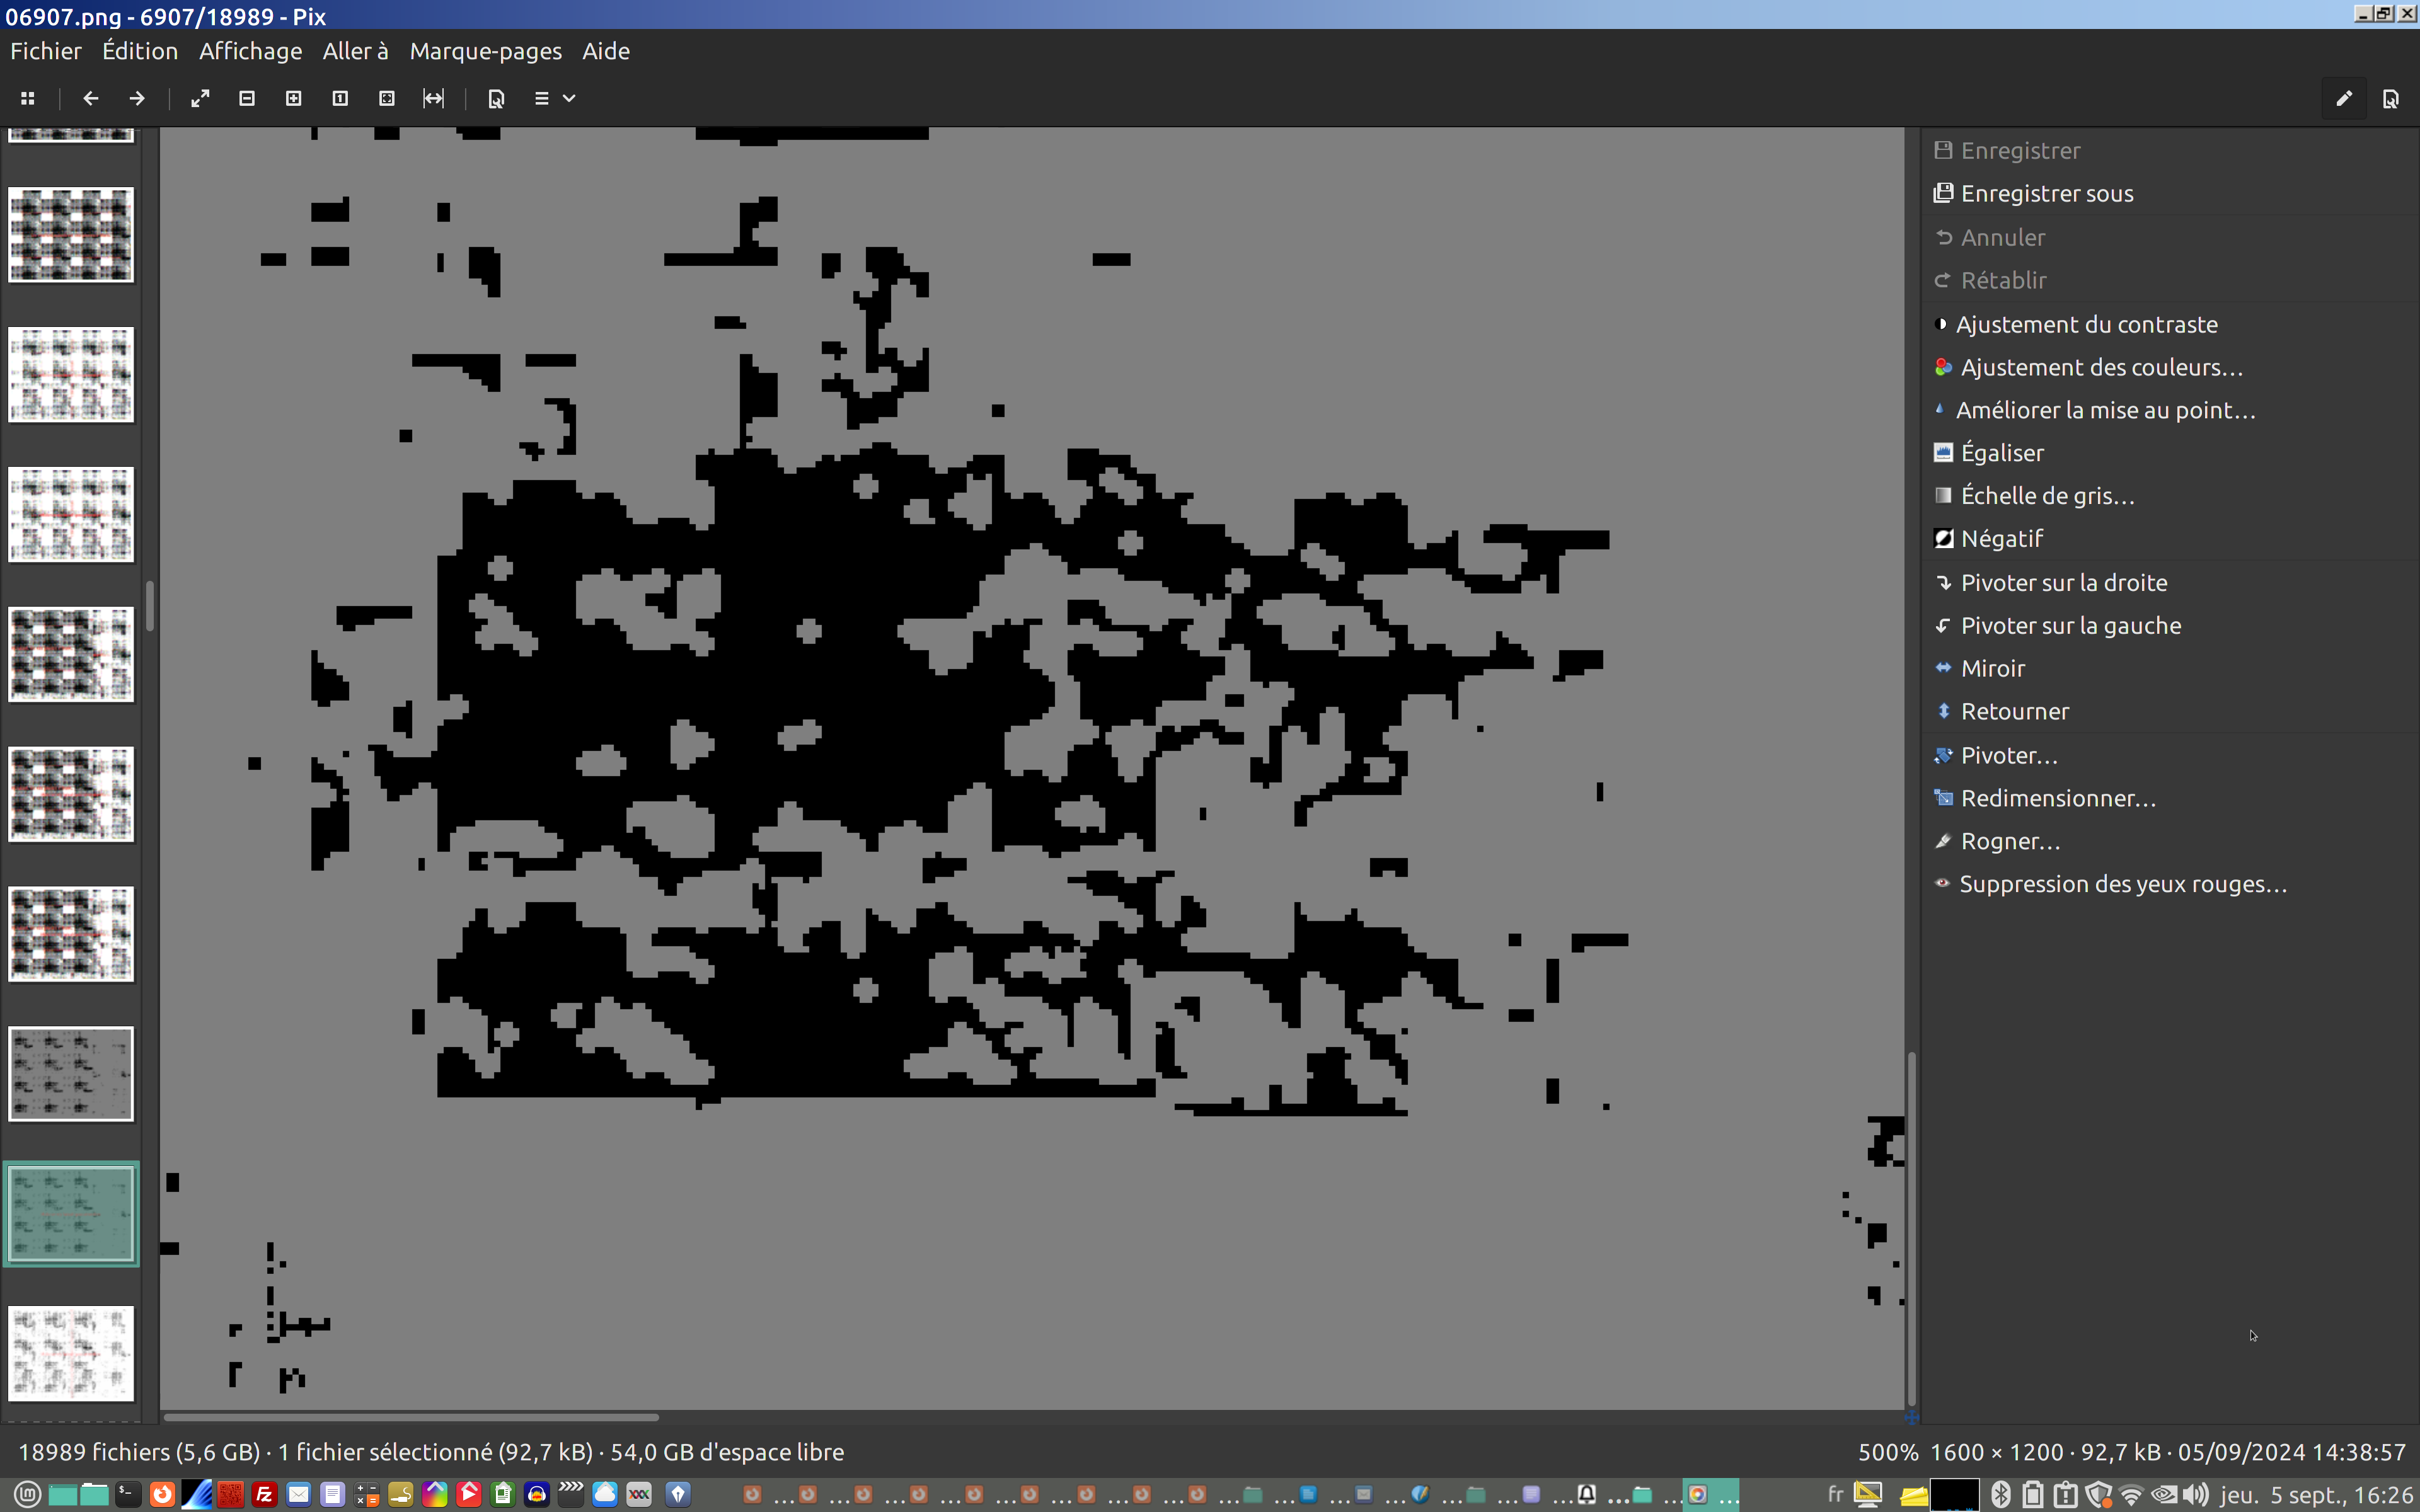Apply the Négatif filter

point(2001,539)
